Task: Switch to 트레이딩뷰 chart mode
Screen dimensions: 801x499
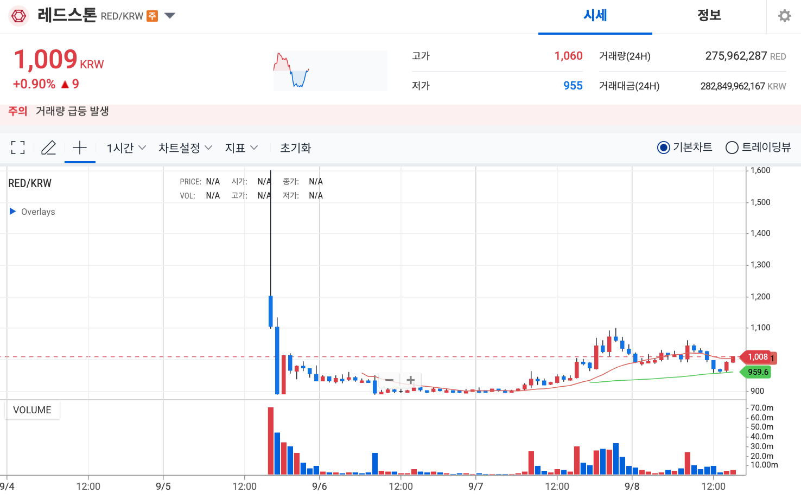Action: coord(732,147)
